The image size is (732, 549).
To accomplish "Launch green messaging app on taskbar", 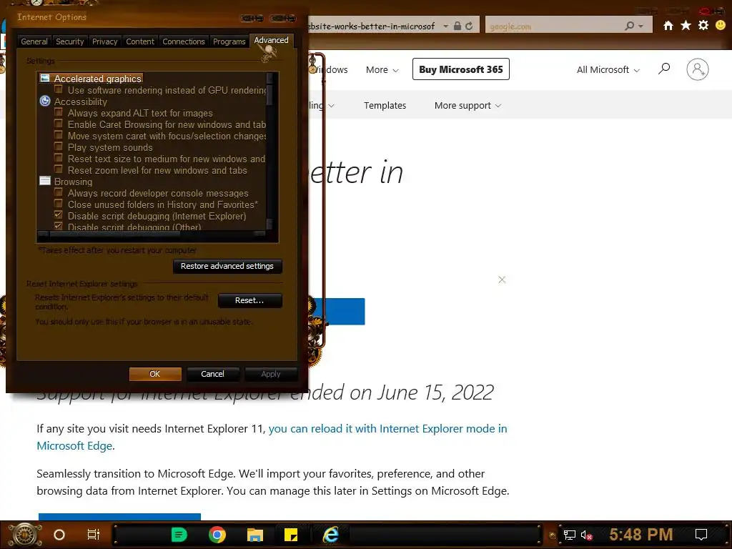I will [179, 535].
